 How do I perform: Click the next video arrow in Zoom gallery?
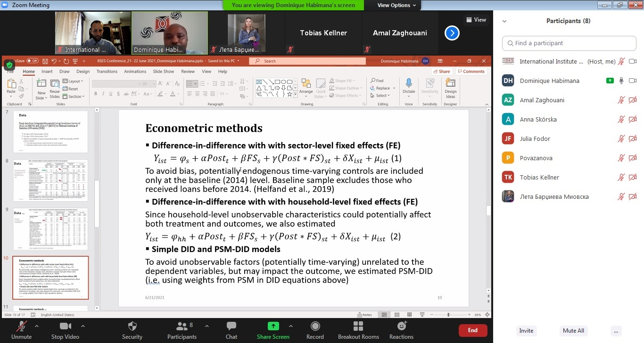point(452,33)
